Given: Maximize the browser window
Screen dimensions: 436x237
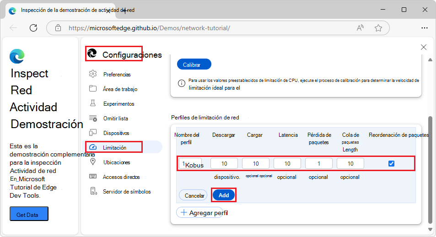Looking at the screenshot, I should (x=404, y=10).
